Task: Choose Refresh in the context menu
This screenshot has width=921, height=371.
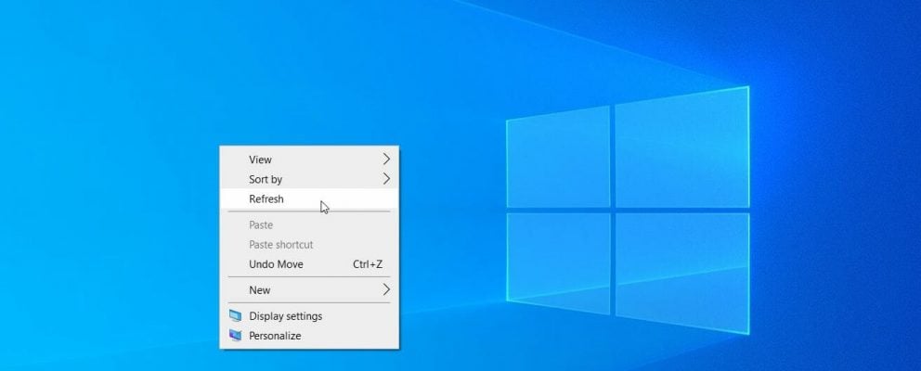Action: coord(309,199)
